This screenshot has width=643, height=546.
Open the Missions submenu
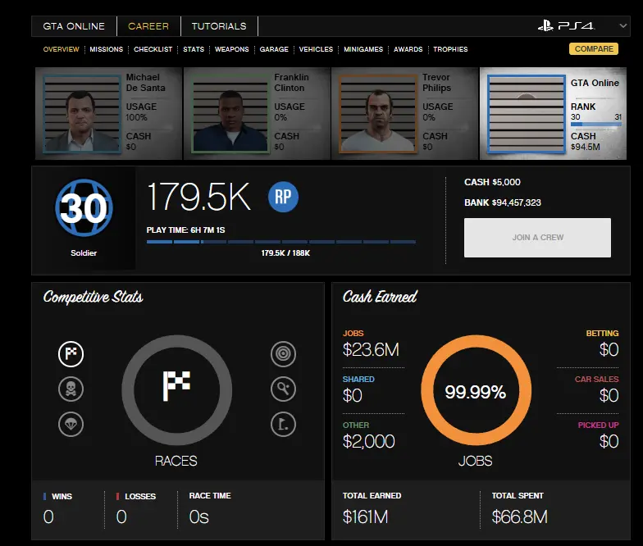106,49
